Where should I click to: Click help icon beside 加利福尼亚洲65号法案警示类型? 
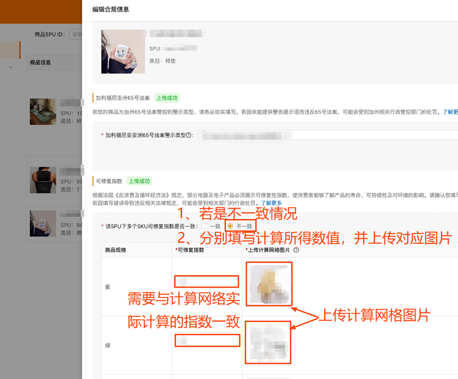pos(189,135)
